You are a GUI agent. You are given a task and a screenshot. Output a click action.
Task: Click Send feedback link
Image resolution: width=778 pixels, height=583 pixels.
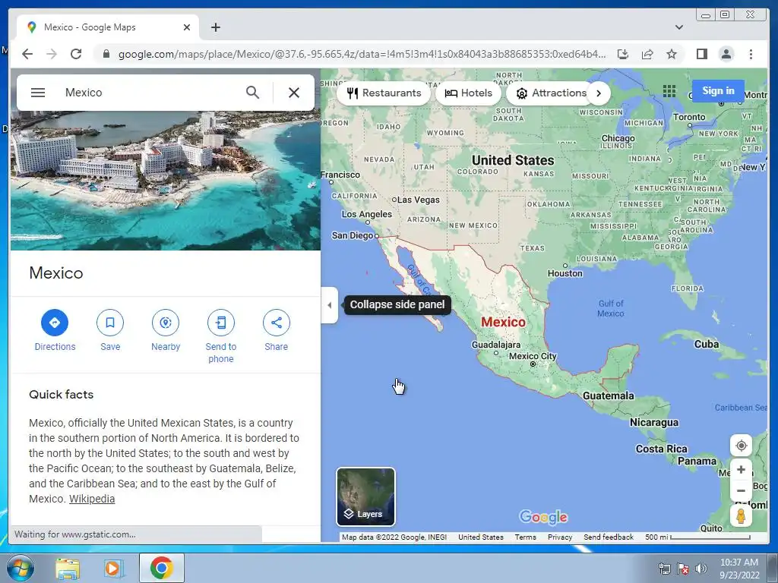pyautogui.click(x=609, y=537)
